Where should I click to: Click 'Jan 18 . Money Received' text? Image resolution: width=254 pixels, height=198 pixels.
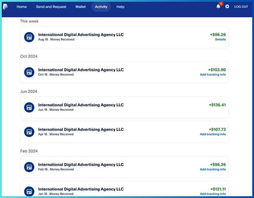click(x=56, y=194)
